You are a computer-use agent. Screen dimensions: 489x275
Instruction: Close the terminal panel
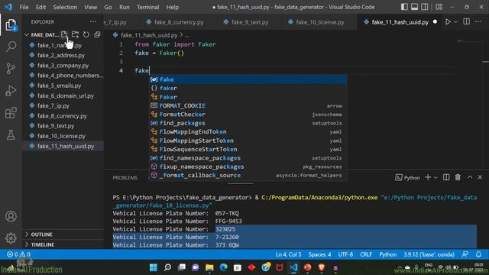pyautogui.click(x=480, y=177)
